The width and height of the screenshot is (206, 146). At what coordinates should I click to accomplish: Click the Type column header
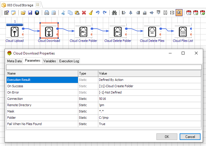pos(88,73)
